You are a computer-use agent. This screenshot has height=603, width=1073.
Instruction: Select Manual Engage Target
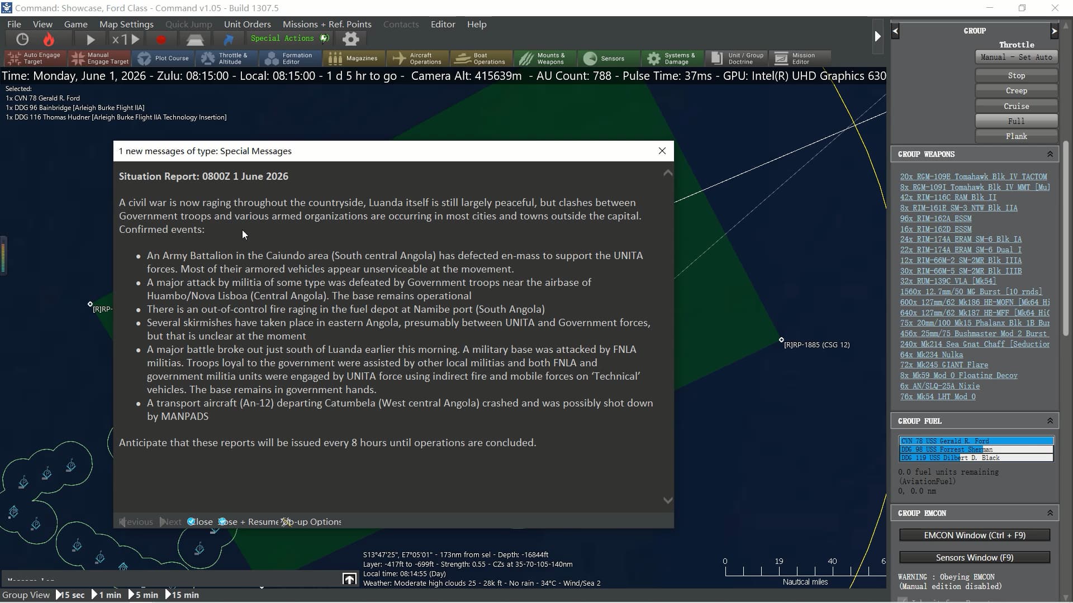pos(100,58)
